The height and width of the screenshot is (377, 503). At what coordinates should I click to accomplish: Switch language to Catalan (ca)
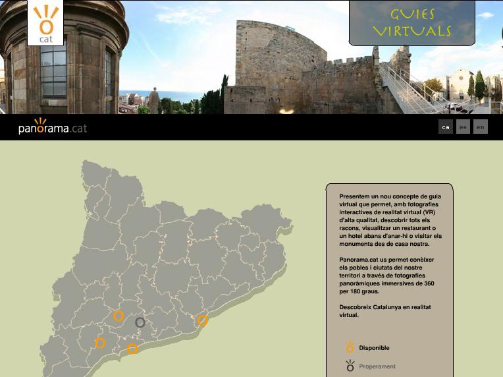(x=446, y=127)
